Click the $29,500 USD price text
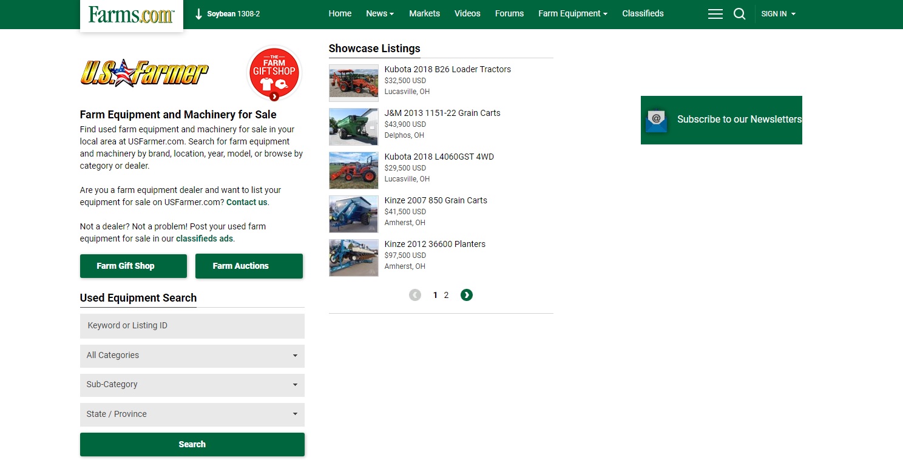The image size is (903, 460). pyautogui.click(x=405, y=168)
